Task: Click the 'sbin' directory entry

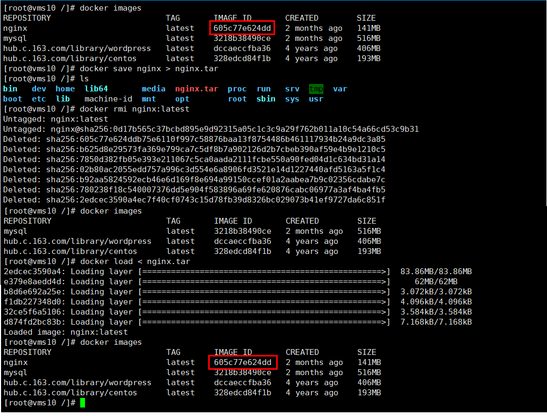Action: (x=266, y=99)
